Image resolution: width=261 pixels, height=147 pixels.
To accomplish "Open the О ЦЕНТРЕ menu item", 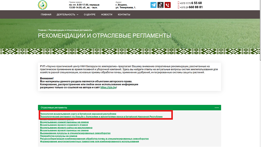I will tap(90, 15).
